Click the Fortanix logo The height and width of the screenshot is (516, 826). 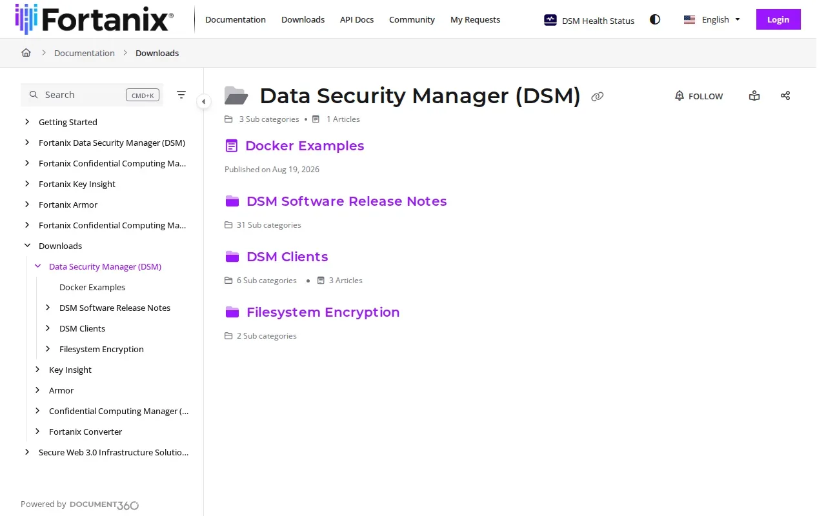point(94,19)
